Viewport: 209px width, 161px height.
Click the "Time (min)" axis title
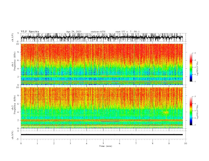pos(106,146)
